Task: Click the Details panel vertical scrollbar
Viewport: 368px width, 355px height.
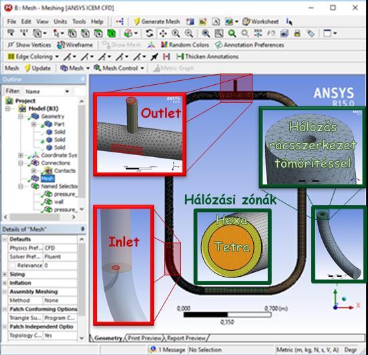Action: (x=81, y=279)
